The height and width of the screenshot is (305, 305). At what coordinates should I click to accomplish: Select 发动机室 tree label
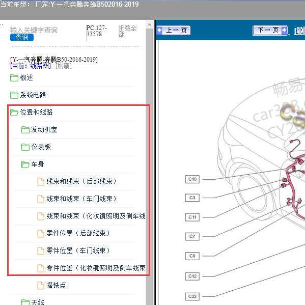44,129
